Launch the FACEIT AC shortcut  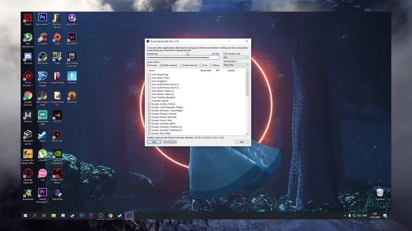tap(57, 136)
